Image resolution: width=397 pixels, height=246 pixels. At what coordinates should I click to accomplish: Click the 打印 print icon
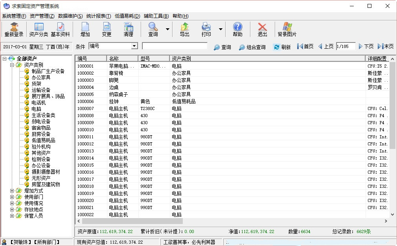207,29
